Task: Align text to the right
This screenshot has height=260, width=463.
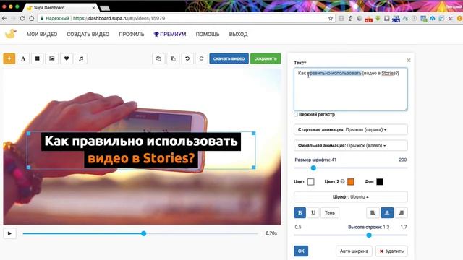Action: point(402,212)
